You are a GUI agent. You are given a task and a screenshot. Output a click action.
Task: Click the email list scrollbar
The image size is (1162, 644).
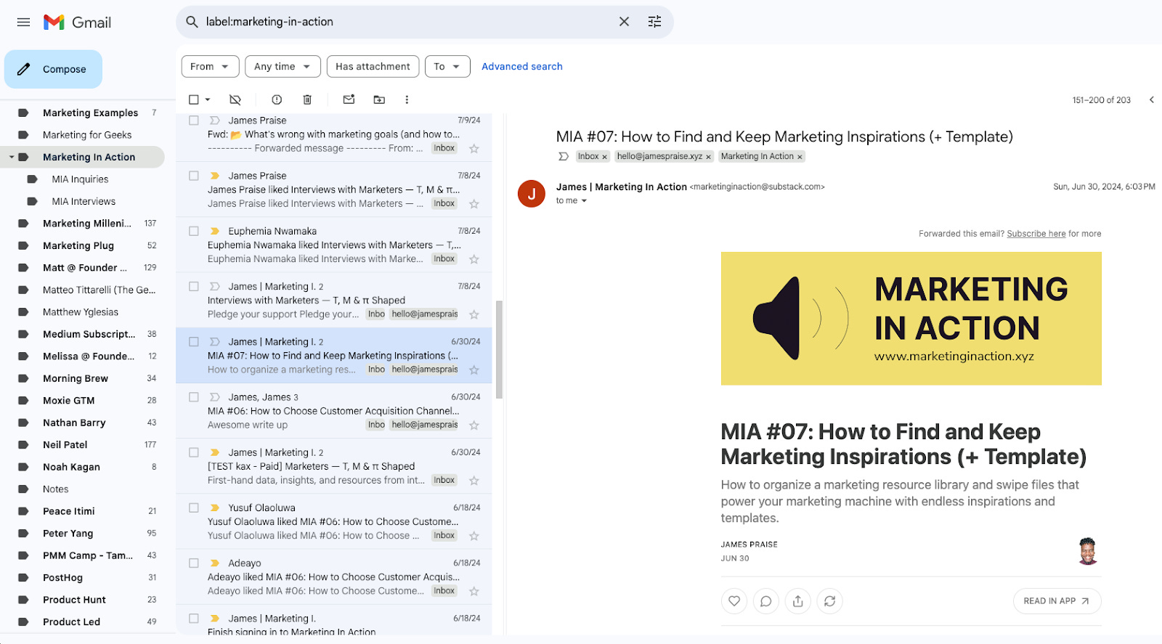click(499, 350)
